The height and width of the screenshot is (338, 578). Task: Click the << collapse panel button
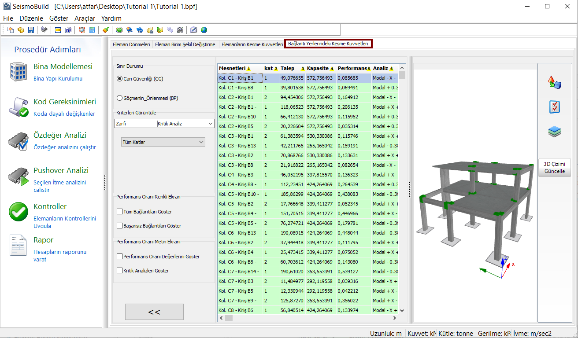154,312
